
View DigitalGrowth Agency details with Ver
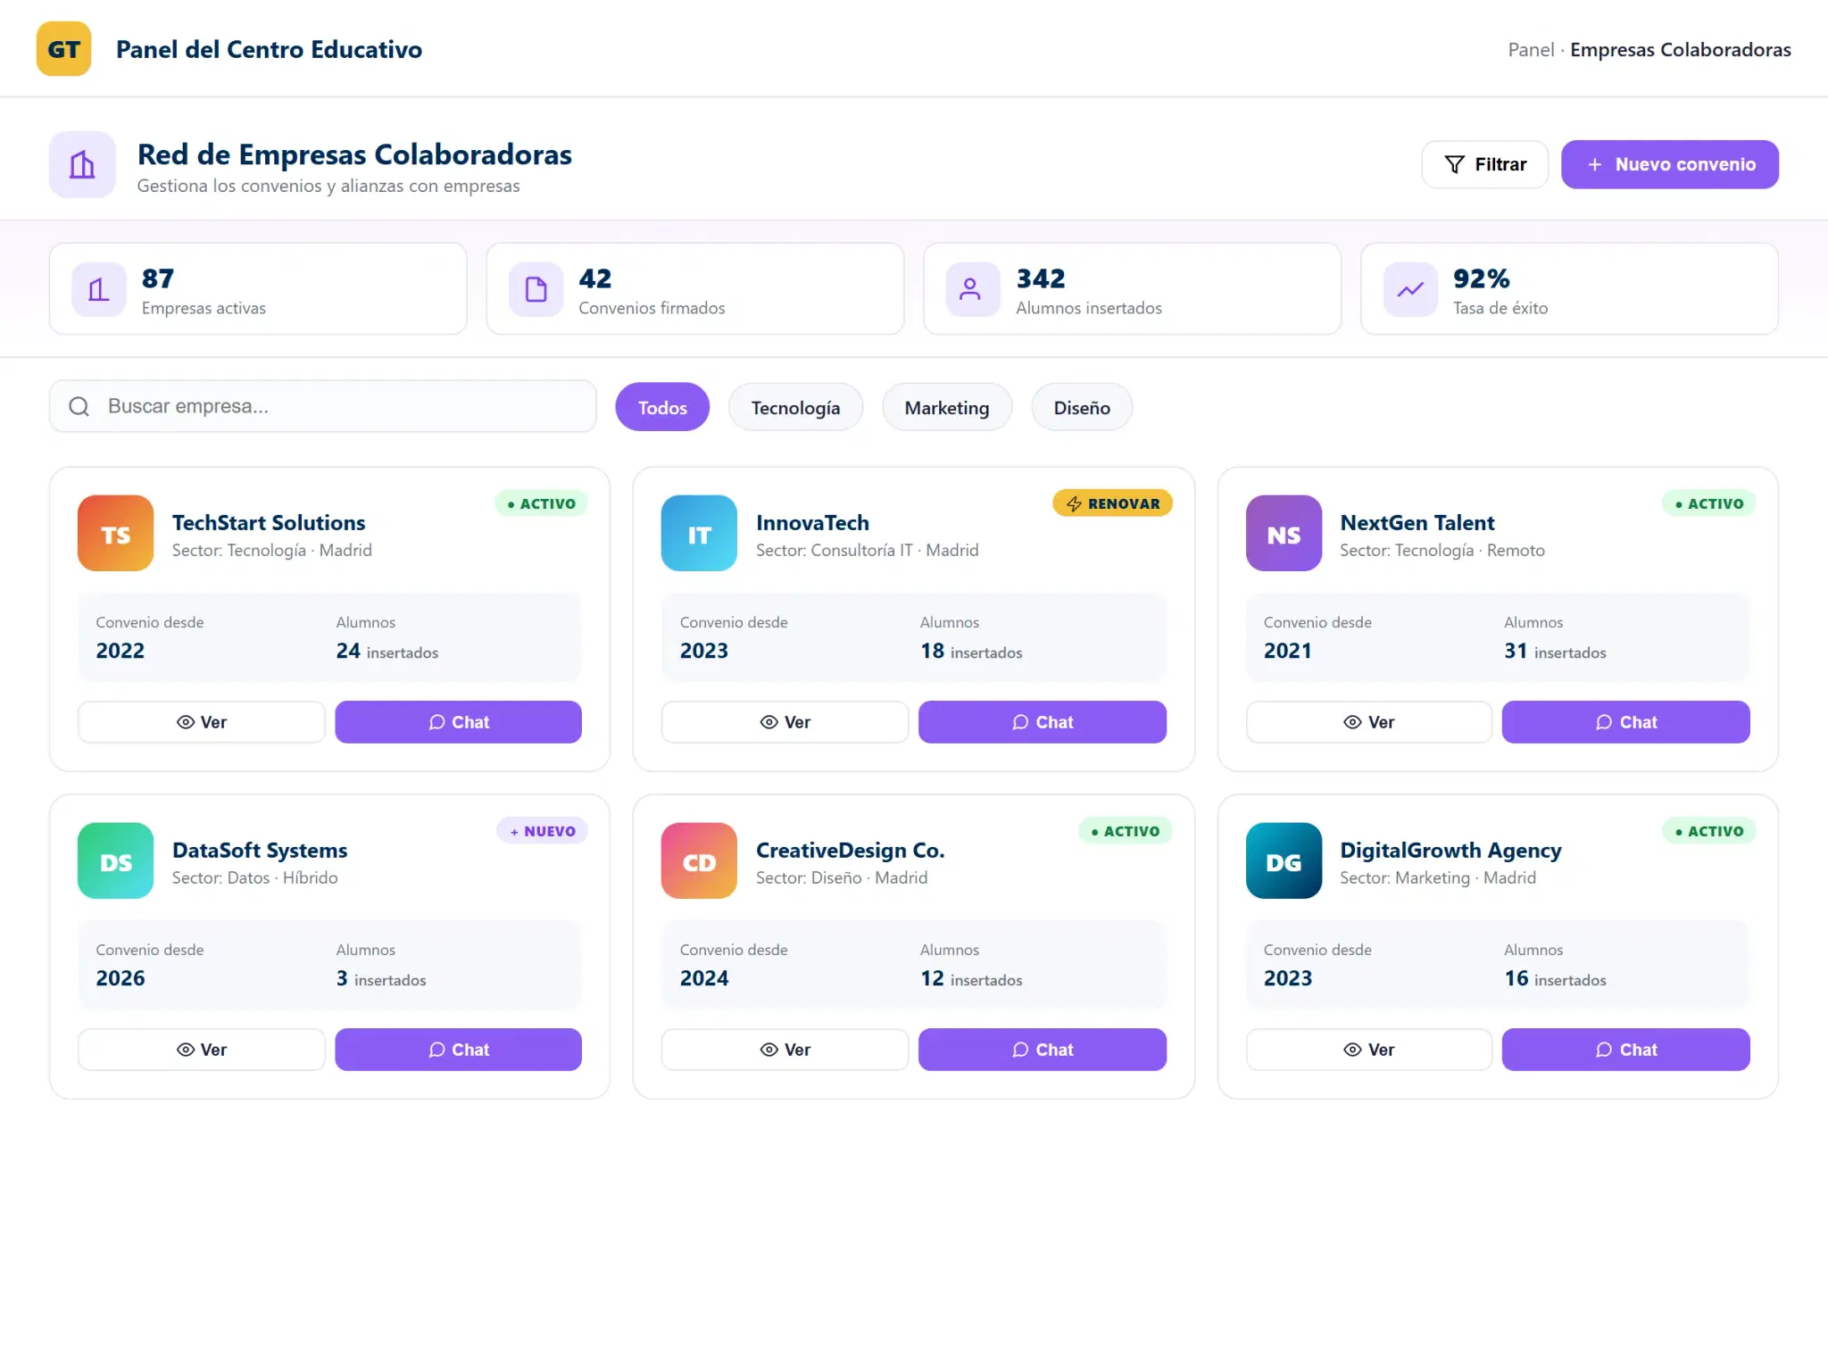click(1368, 1050)
